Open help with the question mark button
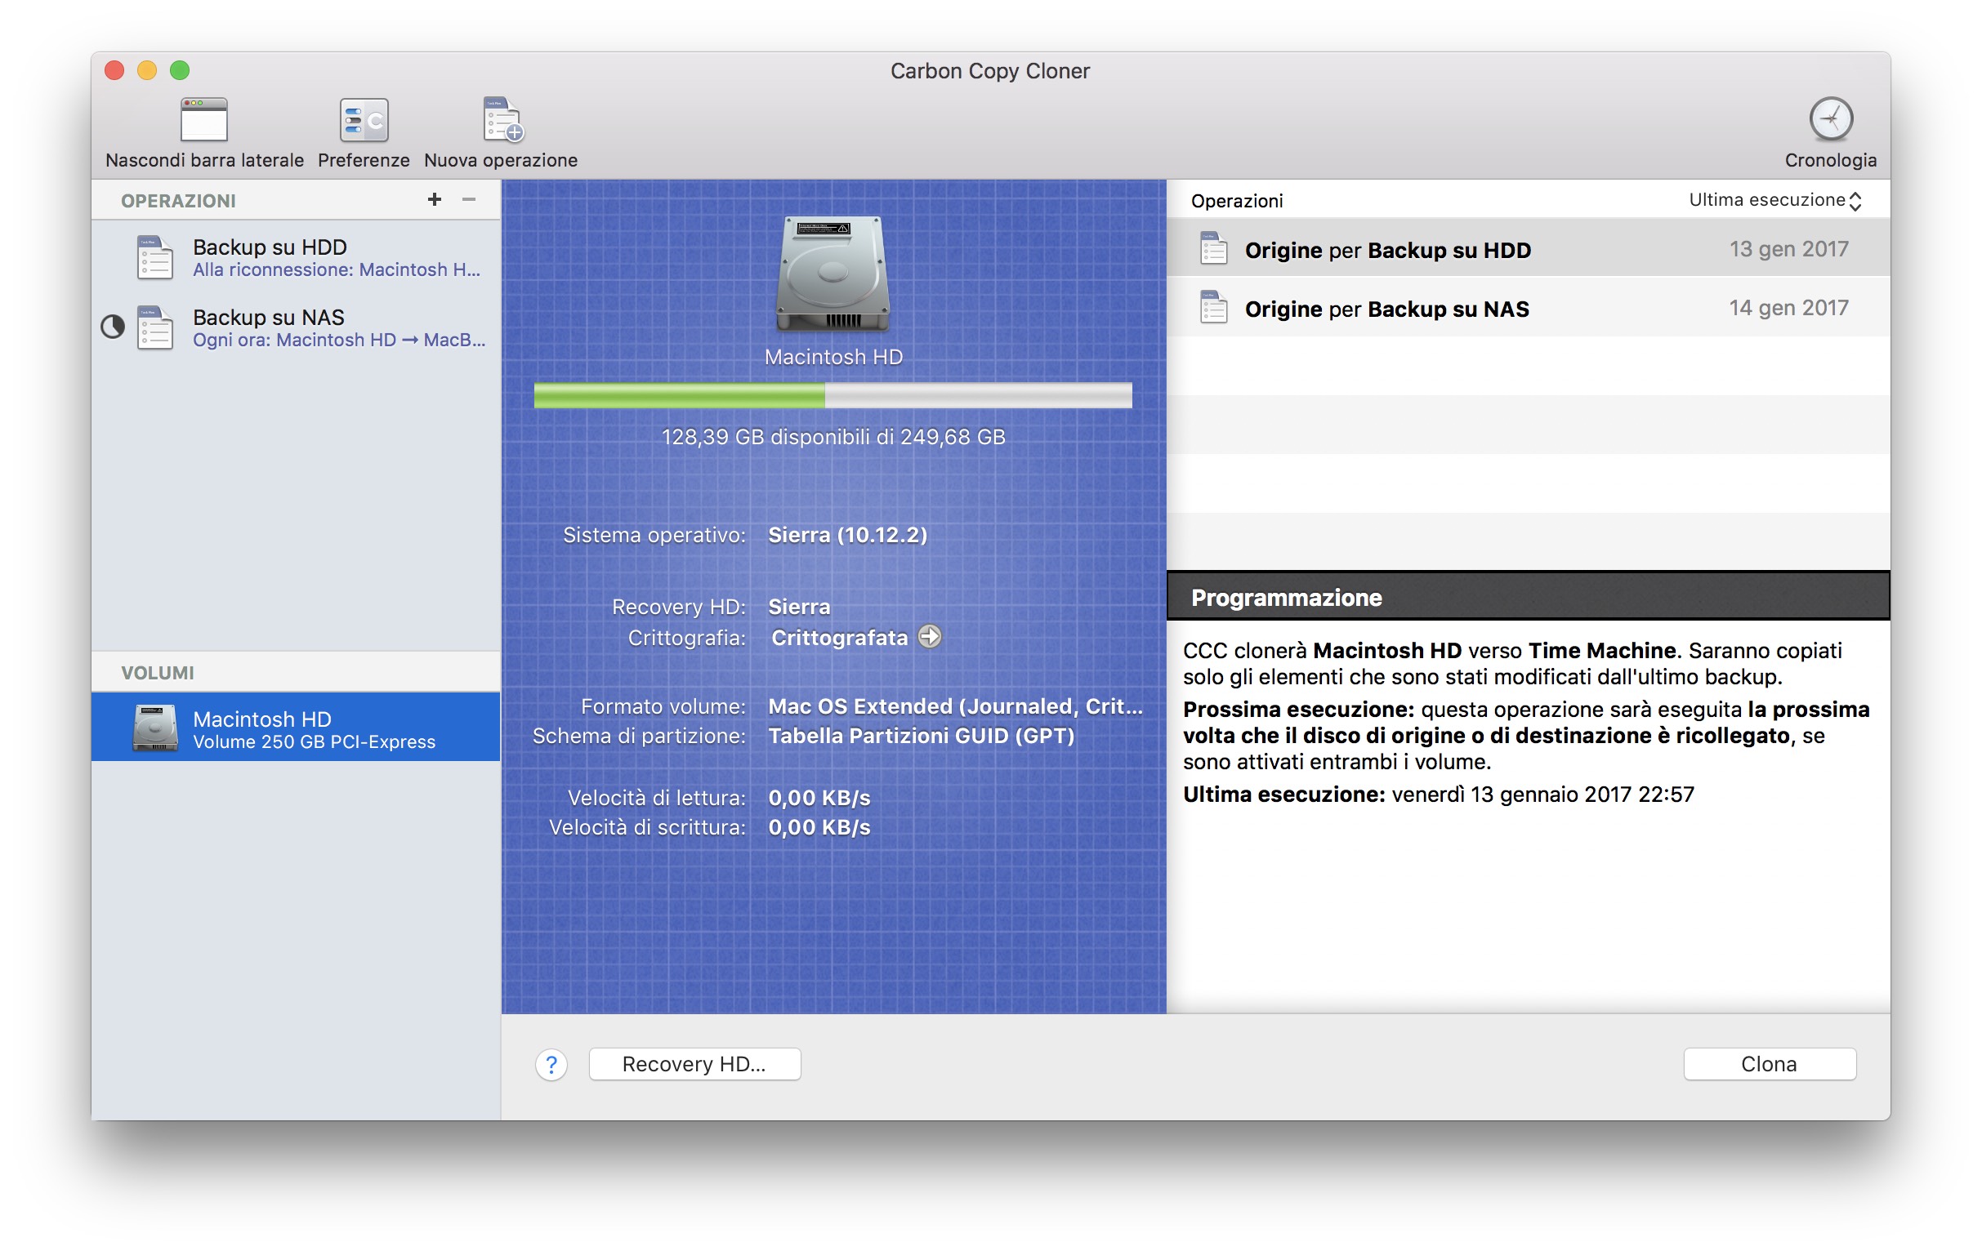Screen dimensions: 1982x1251 tap(551, 1065)
